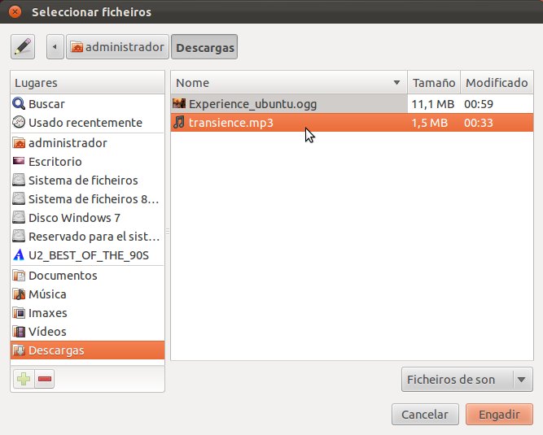Viewport: 543px width, 435px height.
Task: Open Reservado para el sist… volume
Action: coord(88,237)
